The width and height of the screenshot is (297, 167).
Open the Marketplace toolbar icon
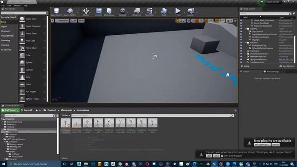pos(109,12)
